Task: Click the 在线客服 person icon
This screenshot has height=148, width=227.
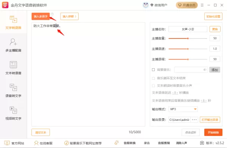Action: 36,143
